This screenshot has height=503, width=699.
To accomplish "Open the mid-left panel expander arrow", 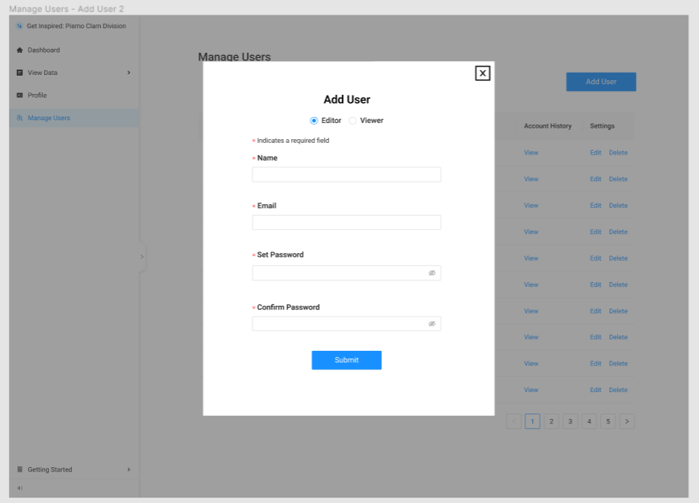I will pyautogui.click(x=142, y=257).
